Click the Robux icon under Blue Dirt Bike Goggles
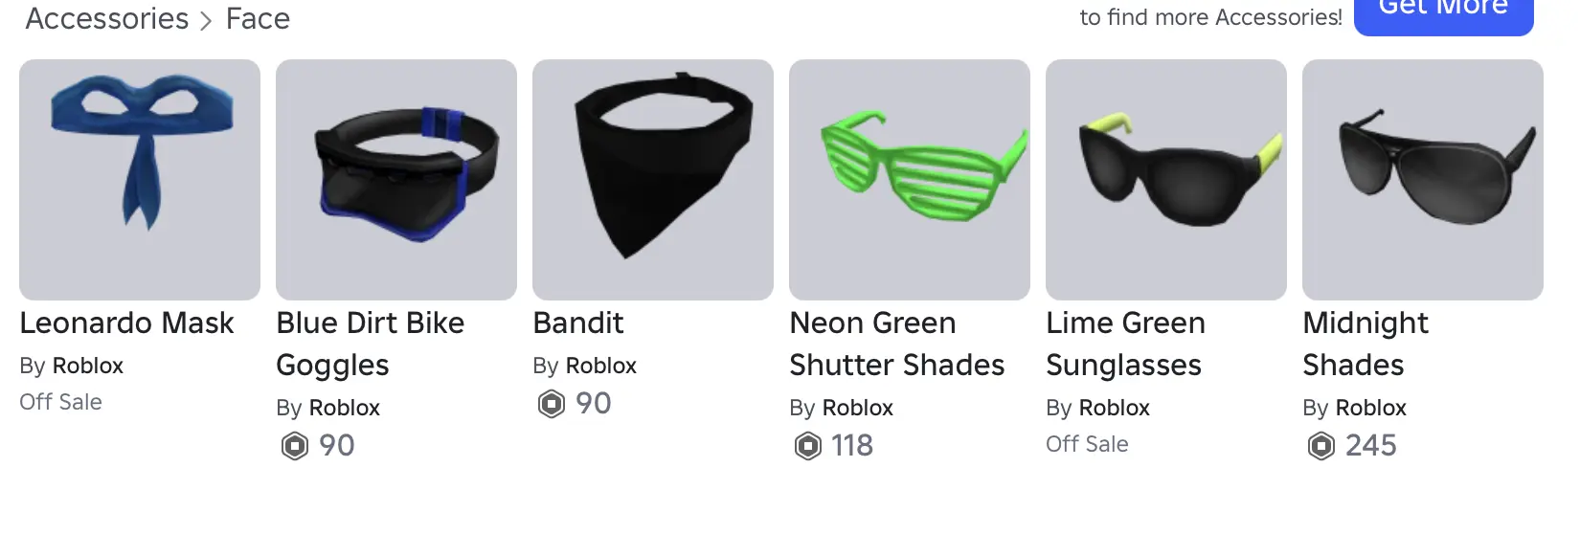This screenshot has width=1580, height=534. (x=295, y=446)
